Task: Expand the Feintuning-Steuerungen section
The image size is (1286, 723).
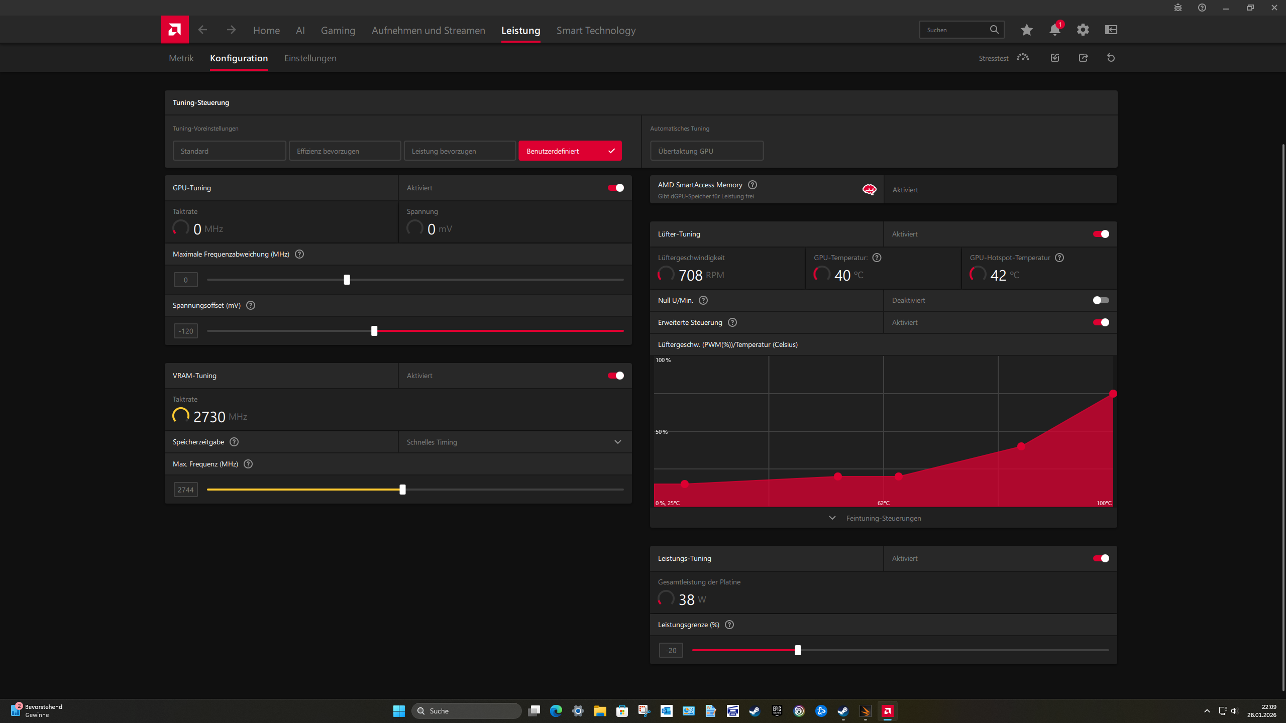Action: coord(883,518)
